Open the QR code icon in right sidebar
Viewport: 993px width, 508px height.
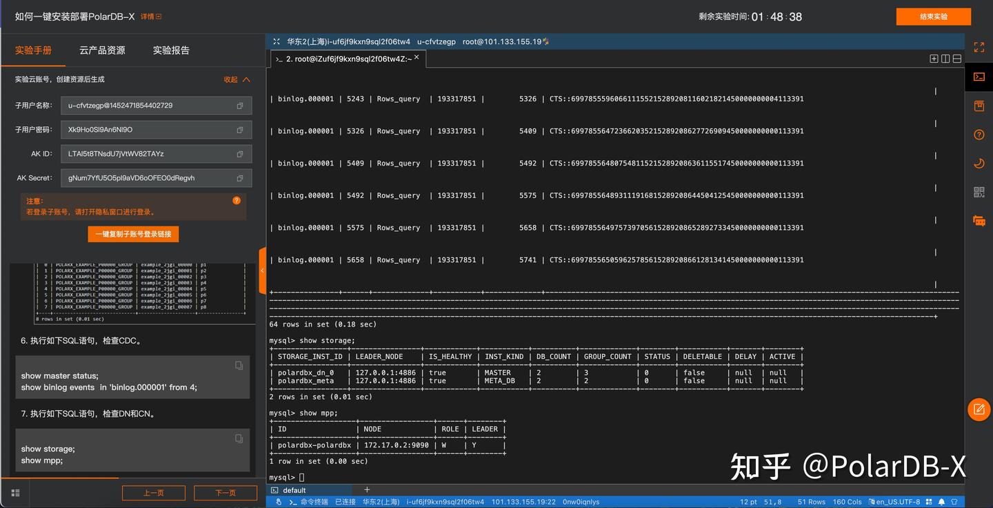(979, 192)
